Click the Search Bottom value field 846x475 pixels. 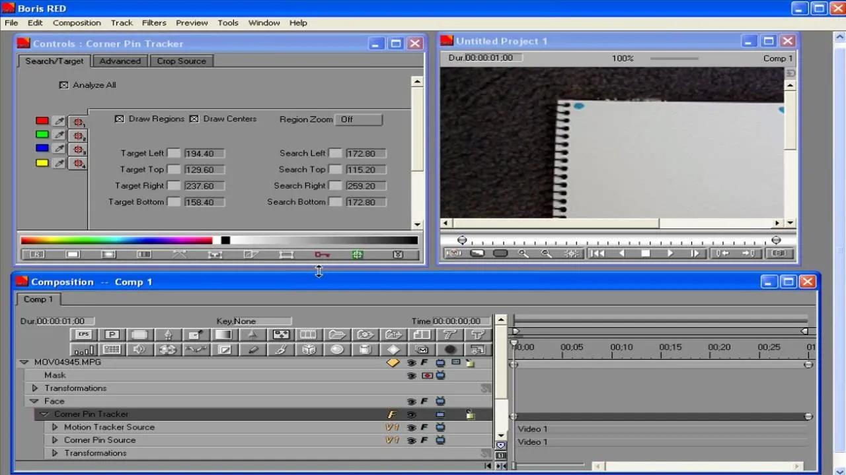point(365,202)
